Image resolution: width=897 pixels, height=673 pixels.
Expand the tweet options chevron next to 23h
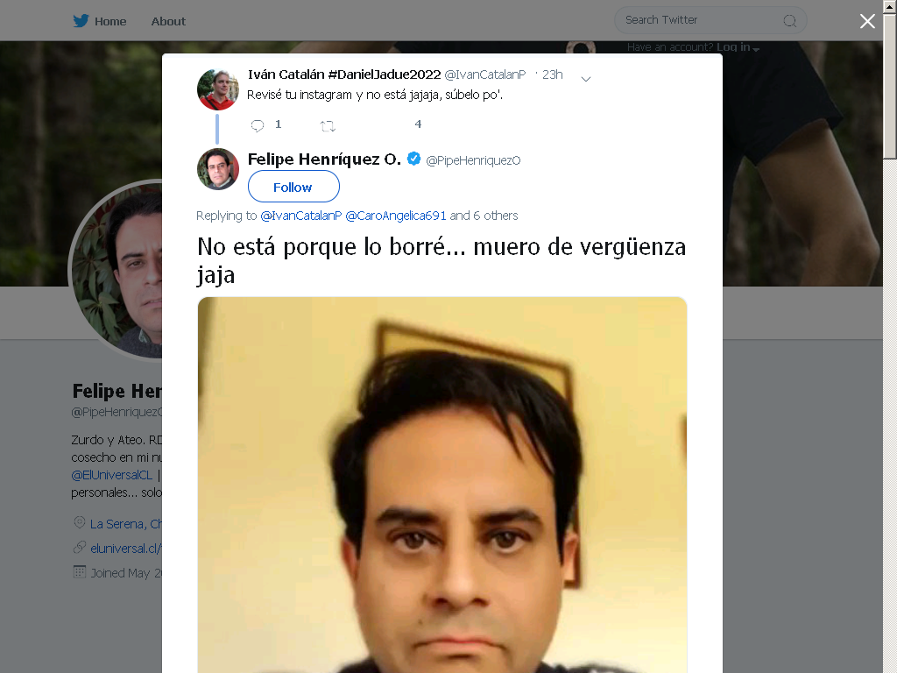tap(586, 79)
